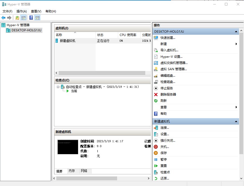Click the 检查磁盘 icon
Viewport: 244px width, 186px height.
[156, 82]
